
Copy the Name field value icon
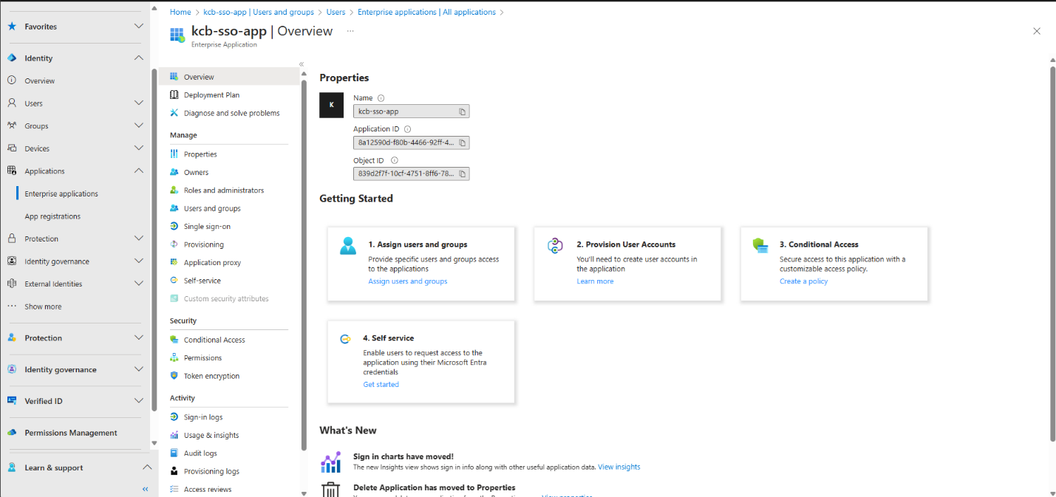462,112
